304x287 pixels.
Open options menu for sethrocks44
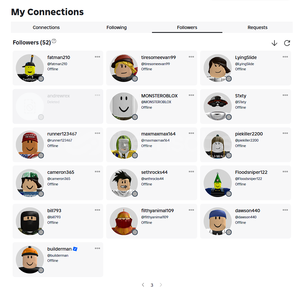click(x=191, y=172)
